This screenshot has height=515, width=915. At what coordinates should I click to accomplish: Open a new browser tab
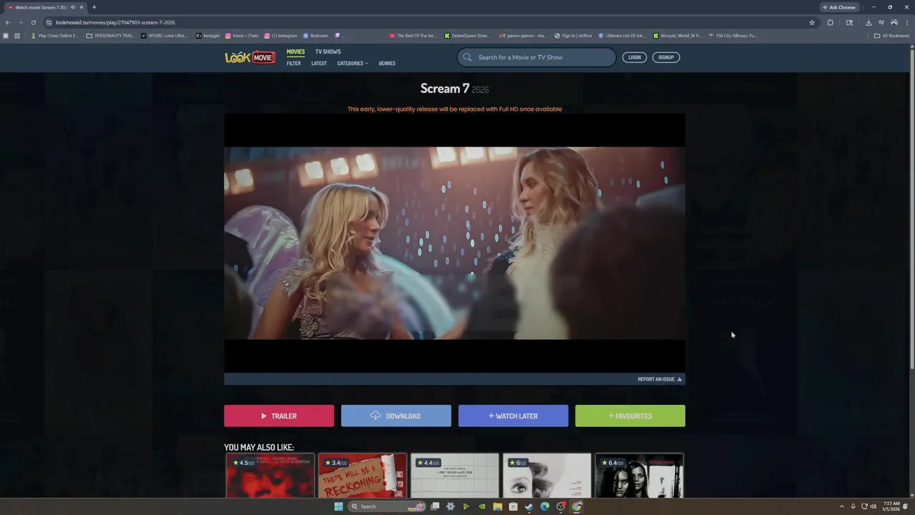tap(94, 7)
